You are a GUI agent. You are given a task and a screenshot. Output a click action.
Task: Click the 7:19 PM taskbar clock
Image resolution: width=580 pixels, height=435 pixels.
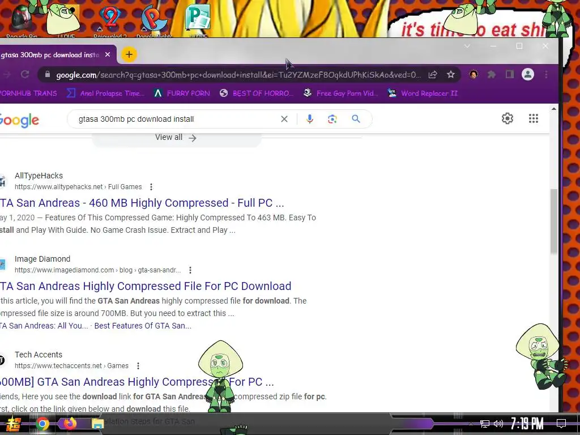[527, 424]
